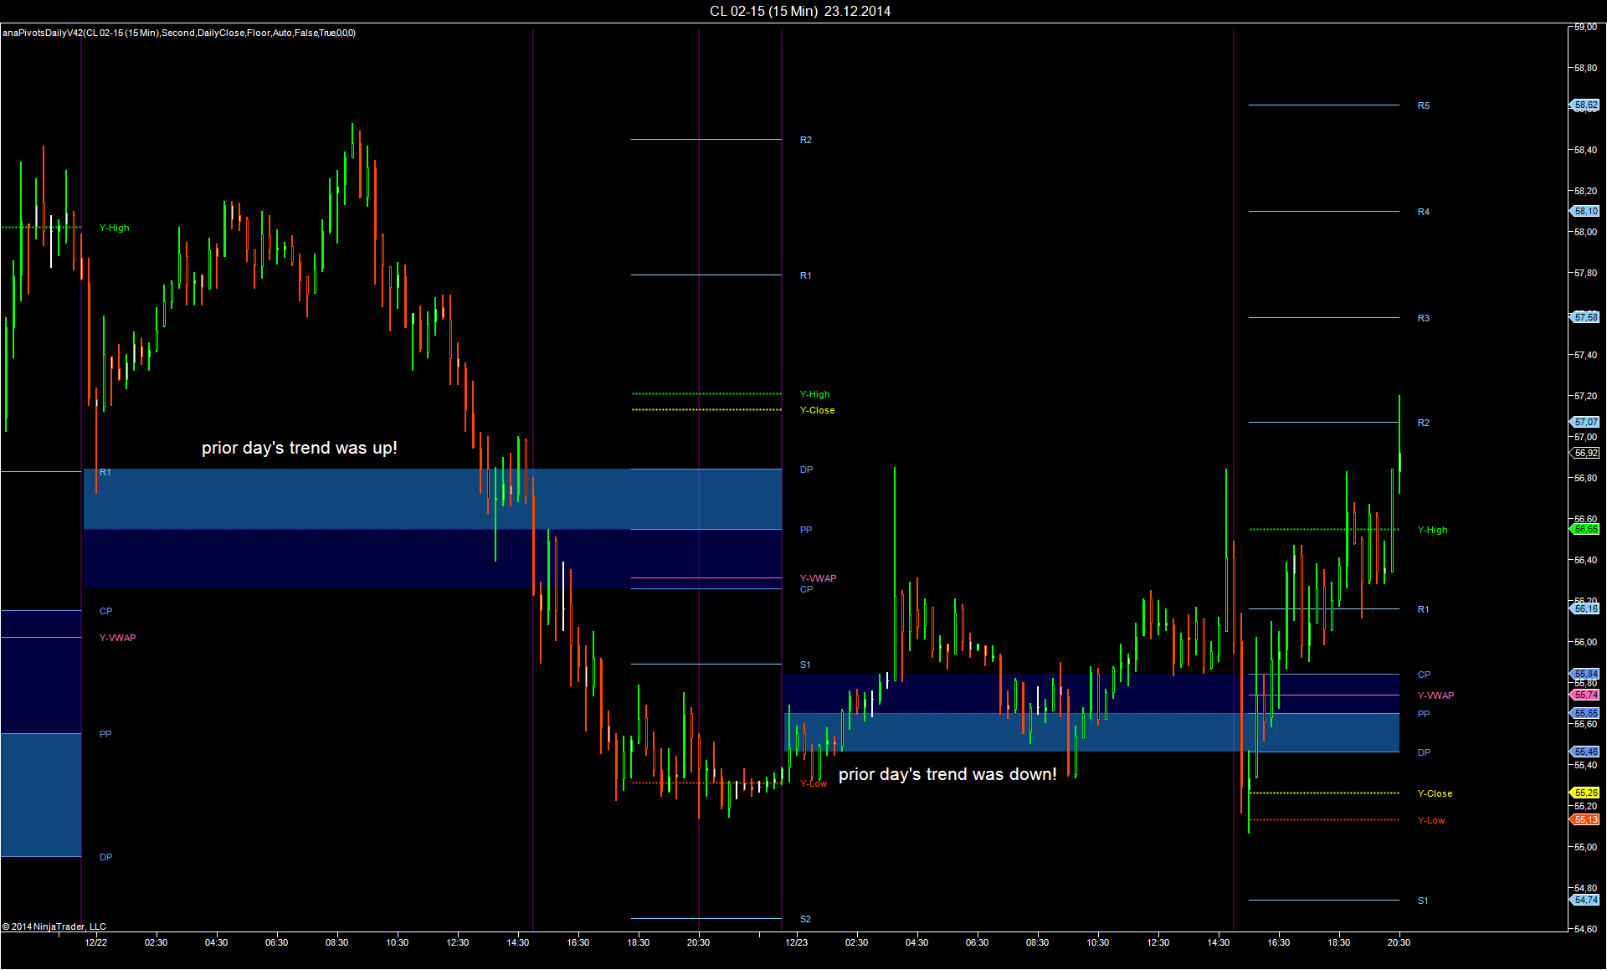
Task: Click the 56,92 current price marker
Action: pyautogui.click(x=1585, y=453)
